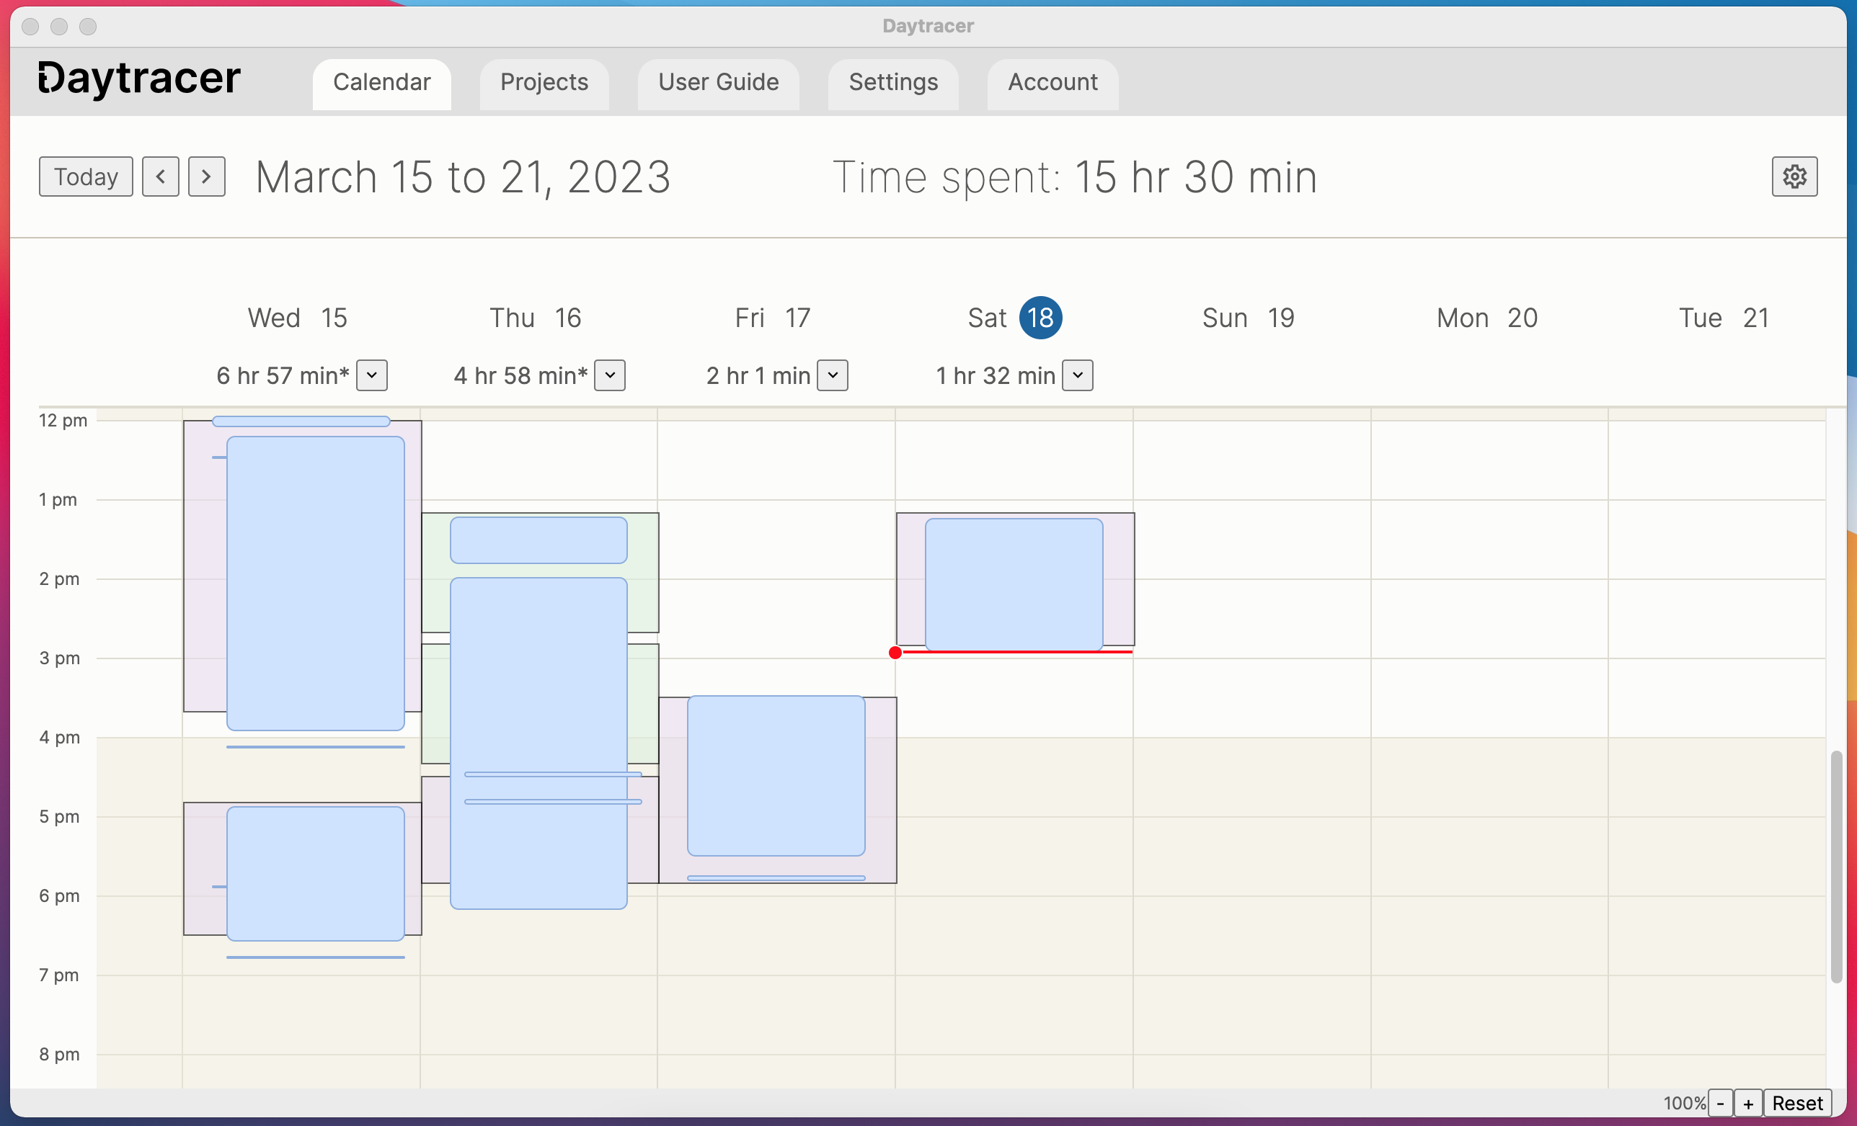
Task: Click the Fri 17 day header
Action: pos(774,318)
